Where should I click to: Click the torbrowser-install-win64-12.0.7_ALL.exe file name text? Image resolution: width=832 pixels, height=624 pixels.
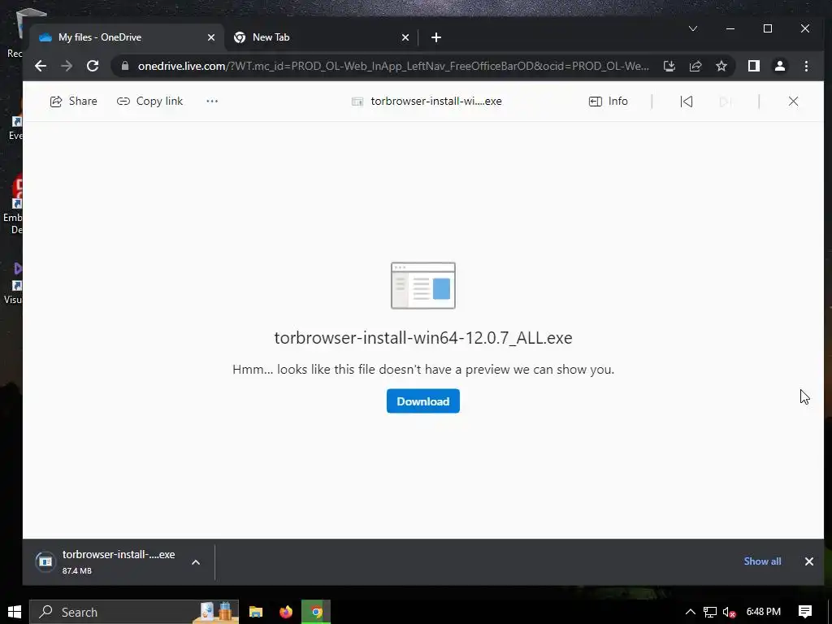coord(422,338)
